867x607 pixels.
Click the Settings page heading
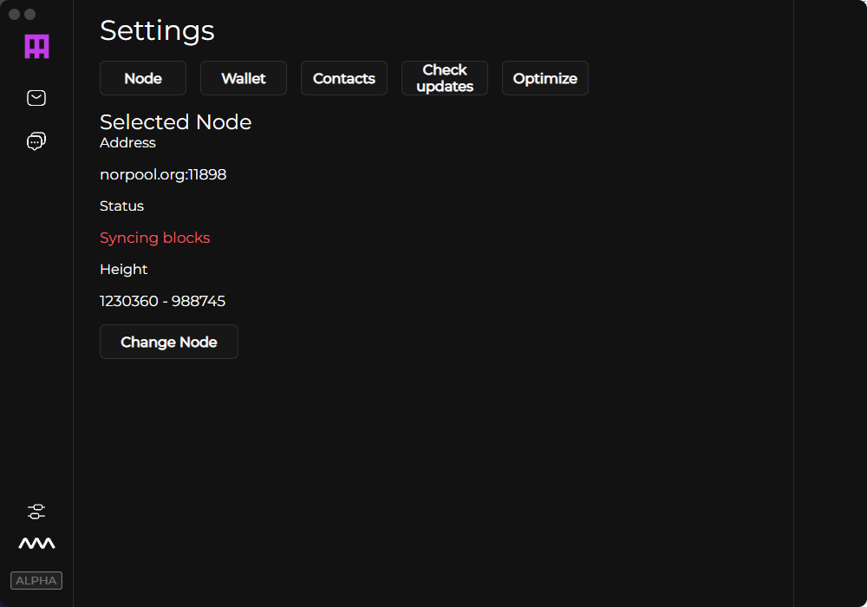pos(157,31)
